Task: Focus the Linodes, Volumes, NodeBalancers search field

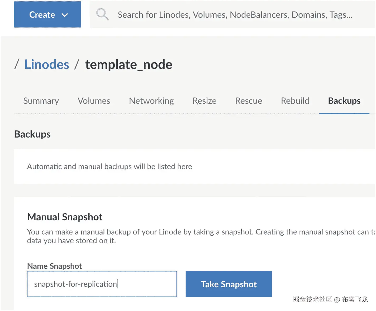Action: (x=235, y=15)
